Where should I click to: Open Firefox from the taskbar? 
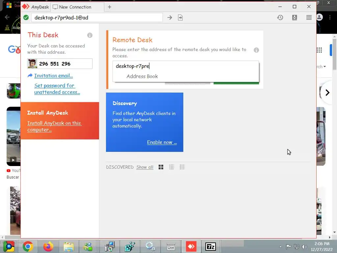48,246
